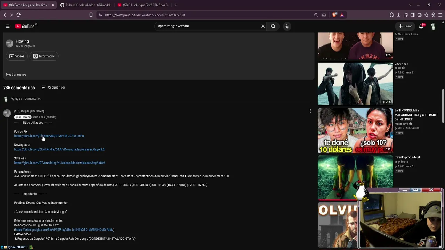Screen dimensions: 445x250
Task: Open the 'te doné 10 dólares' thumbnail
Action: pos(355,131)
